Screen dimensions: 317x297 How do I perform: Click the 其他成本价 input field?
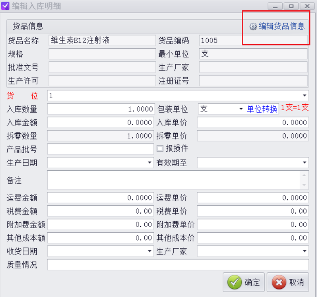coord(253,238)
